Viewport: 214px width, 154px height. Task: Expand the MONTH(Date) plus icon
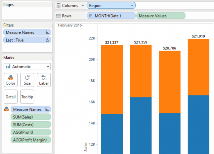(x=91, y=16)
